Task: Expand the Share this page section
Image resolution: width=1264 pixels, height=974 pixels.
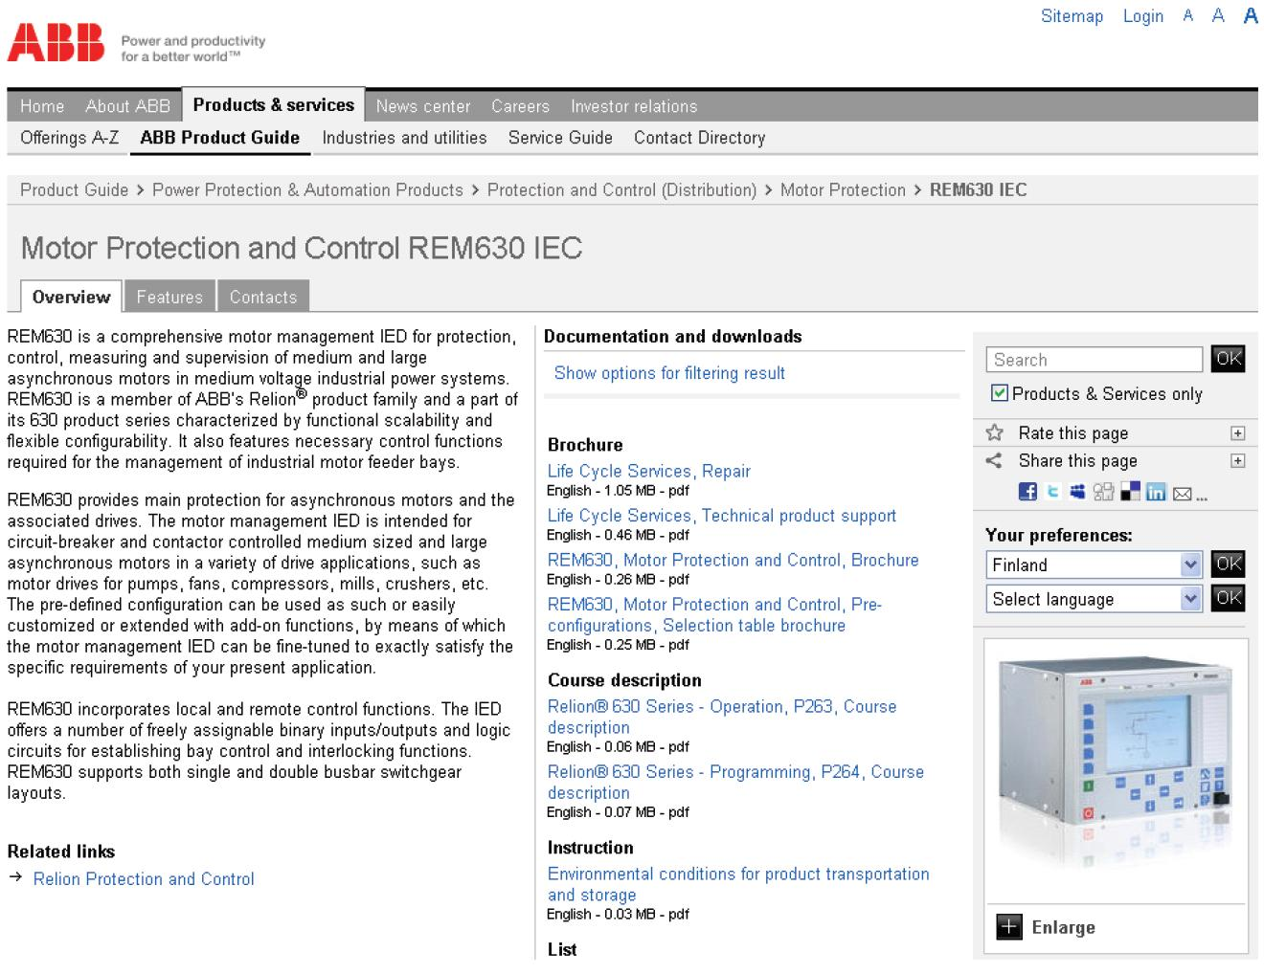Action: tap(1237, 461)
